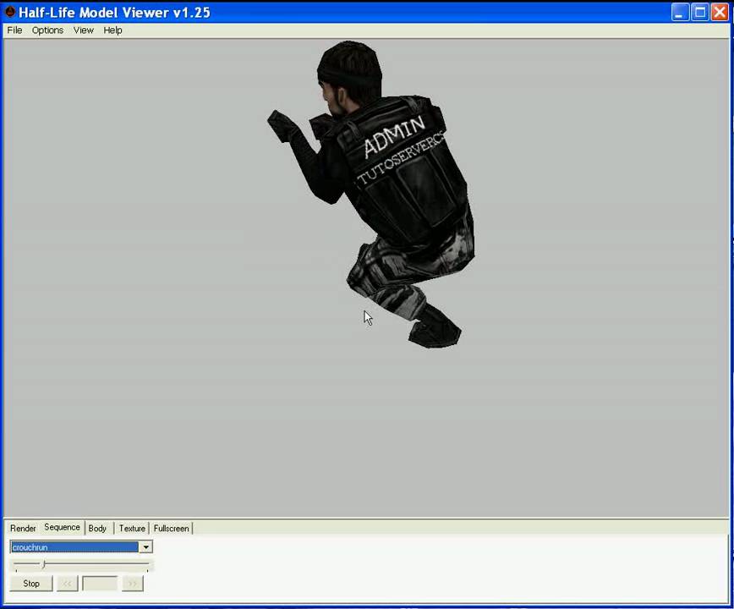The image size is (734, 609).
Task: Open the Help menu
Action: pyautogui.click(x=112, y=30)
